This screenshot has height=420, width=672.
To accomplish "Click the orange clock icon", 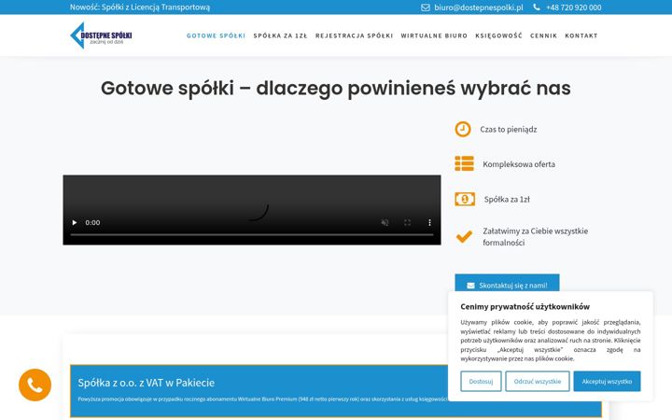I will [x=463, y=129].
